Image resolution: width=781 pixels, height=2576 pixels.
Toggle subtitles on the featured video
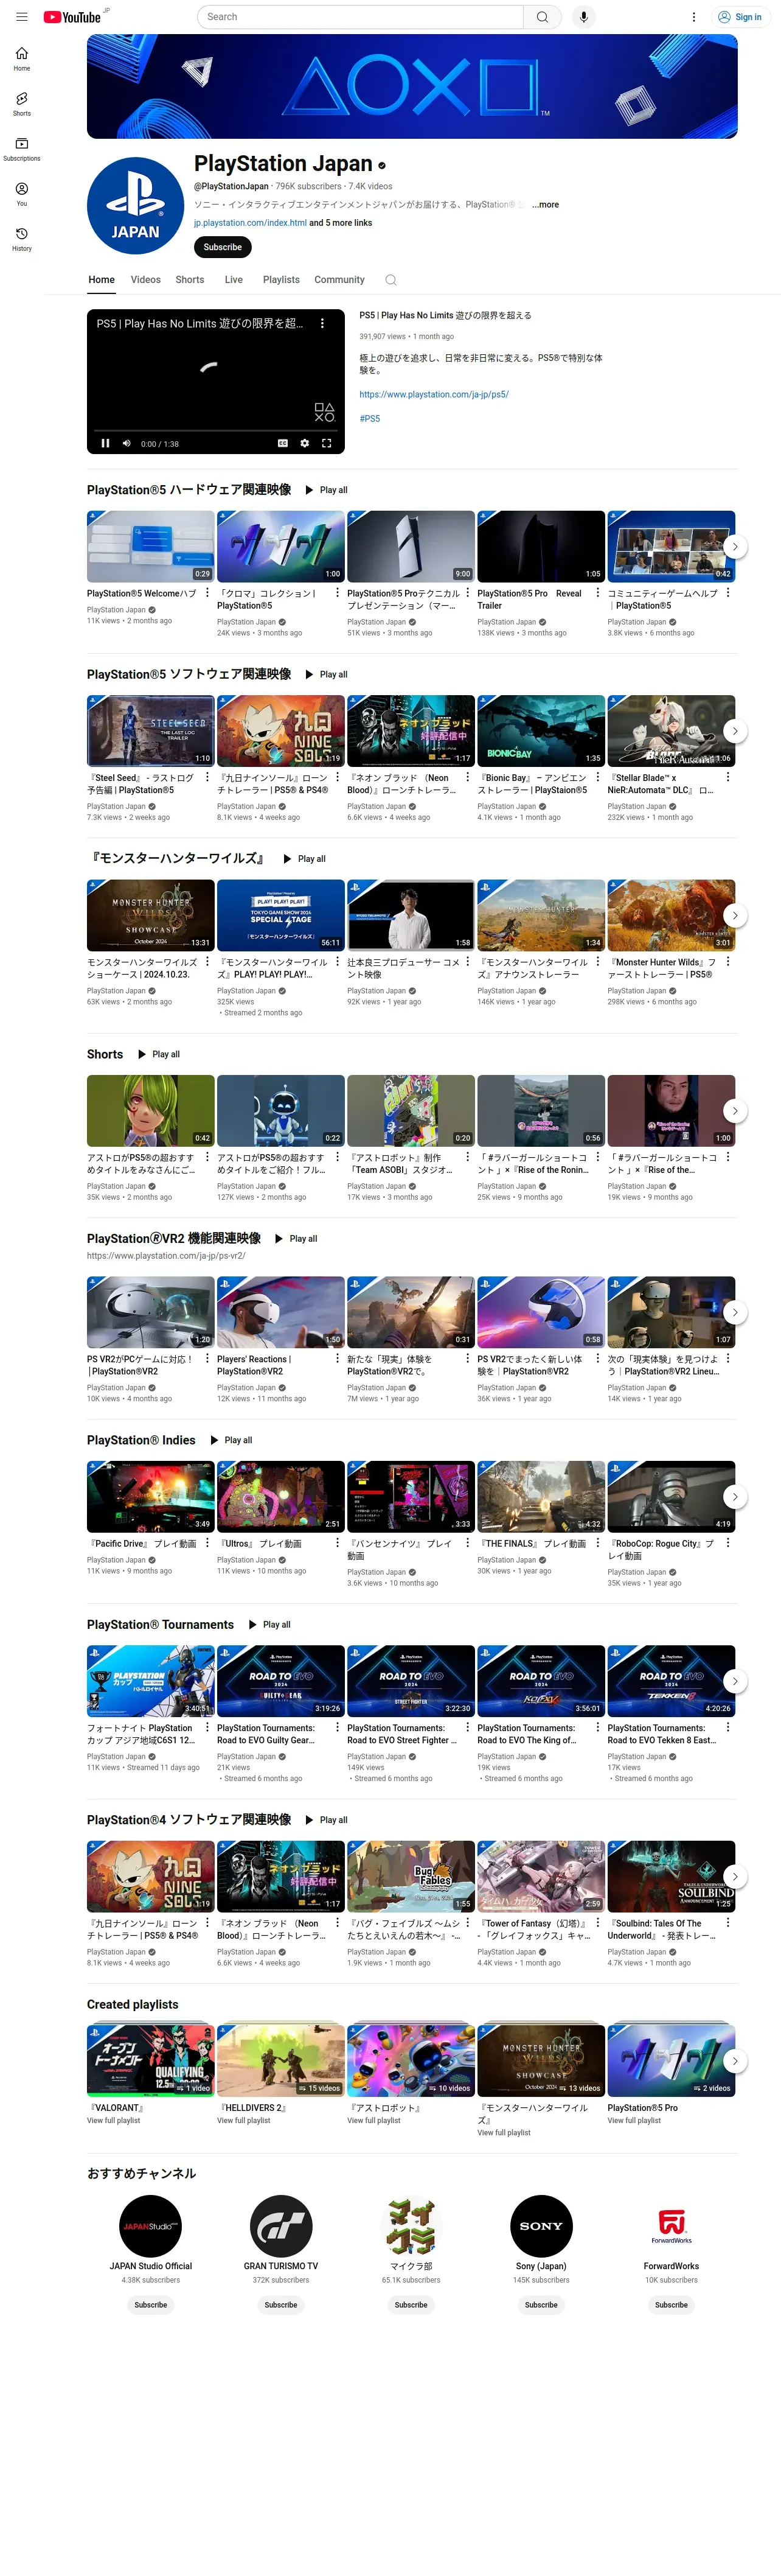click(x=283, y=443)
